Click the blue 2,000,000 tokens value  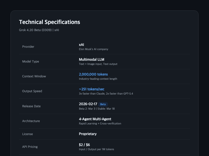click(x=93, y=74)
